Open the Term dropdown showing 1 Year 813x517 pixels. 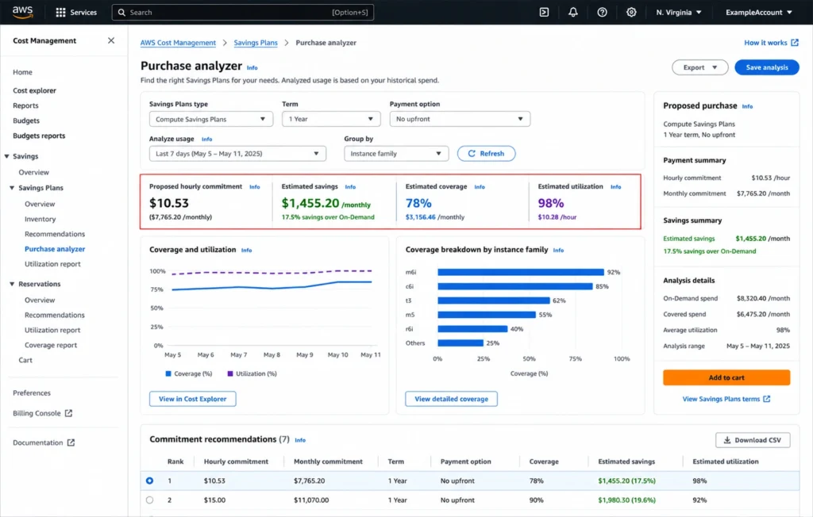click(x=331, y=119)
